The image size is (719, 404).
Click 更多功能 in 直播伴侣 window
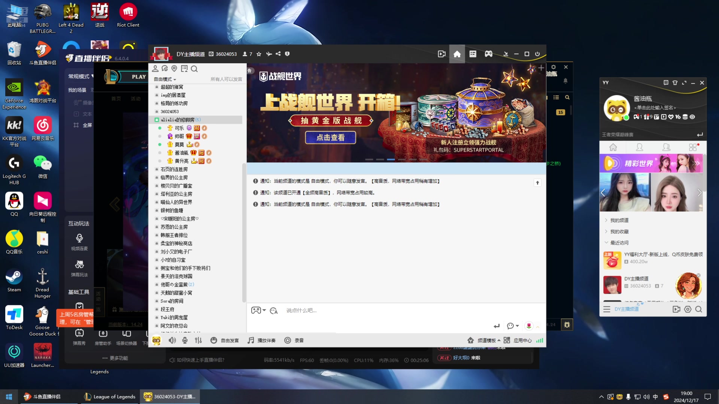click(115, 358)
